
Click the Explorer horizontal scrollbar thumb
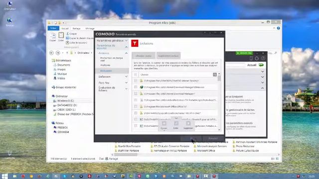pos(126,155)
